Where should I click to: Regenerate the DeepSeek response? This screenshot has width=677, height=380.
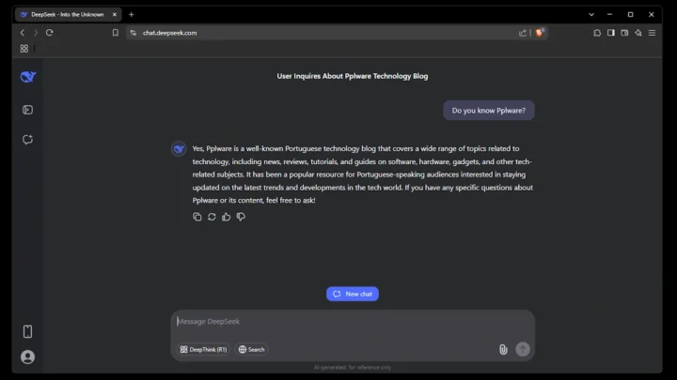212,217
